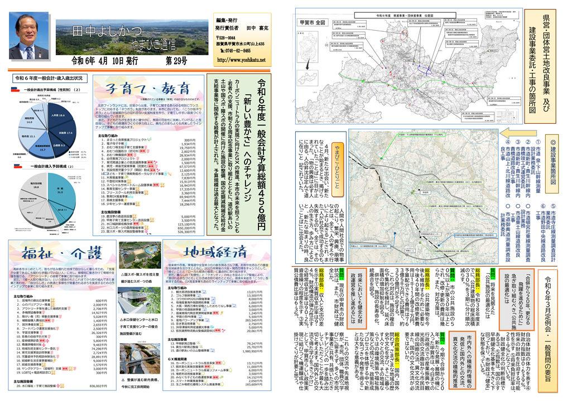Click the amount 836,002千円 for 水口福祉・子育て施設整備
This screenshot has height=401, width=567.
pos(98,386)
